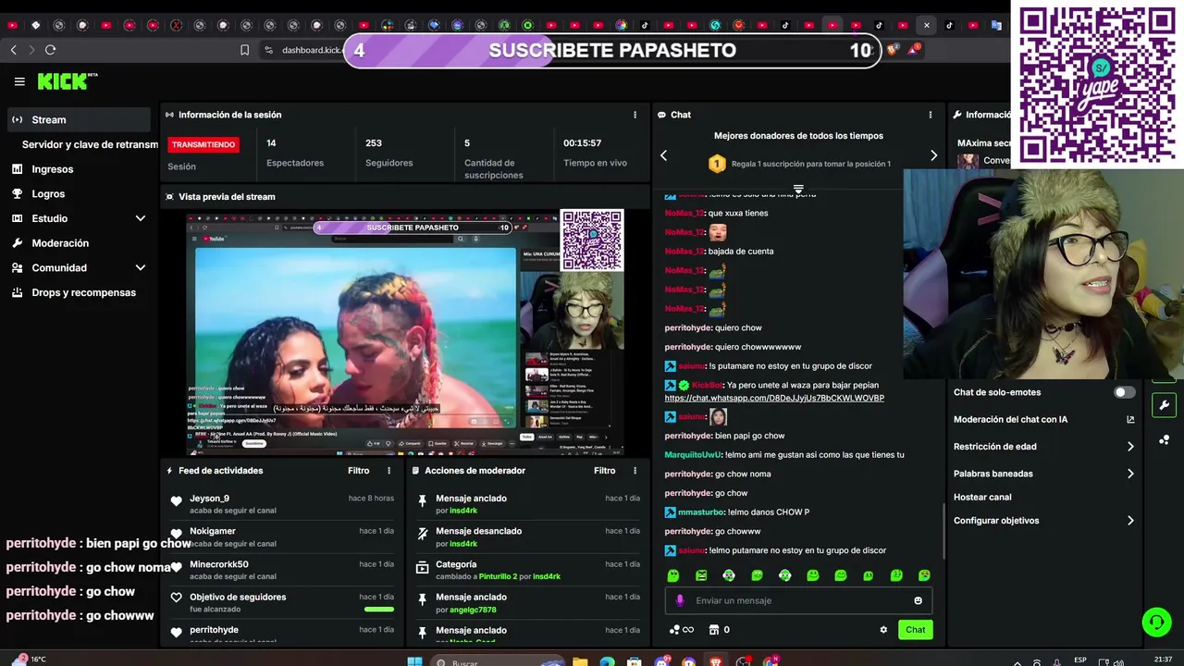Click the taskbar Buscar search box

(x=498, y=662)
